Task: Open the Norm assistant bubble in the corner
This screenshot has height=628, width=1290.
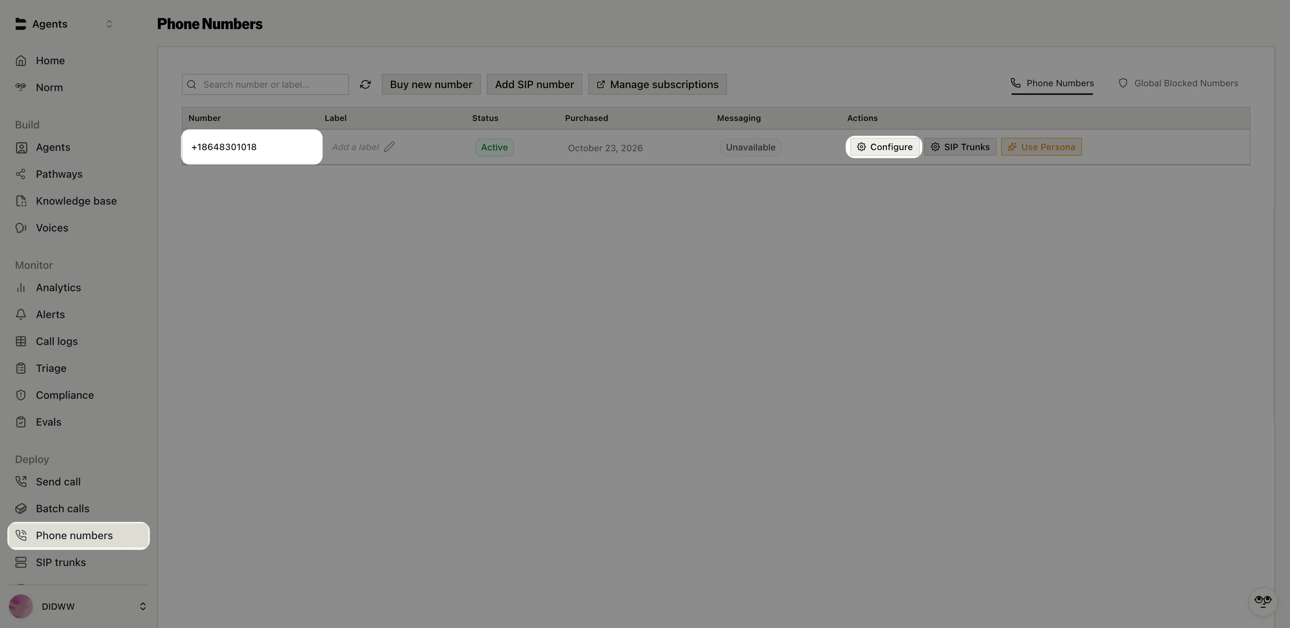Action: pos(1262,601)
